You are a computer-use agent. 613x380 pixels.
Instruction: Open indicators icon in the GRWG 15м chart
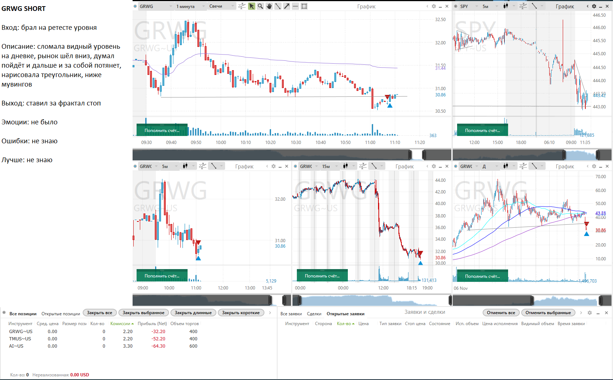(363, 166)
